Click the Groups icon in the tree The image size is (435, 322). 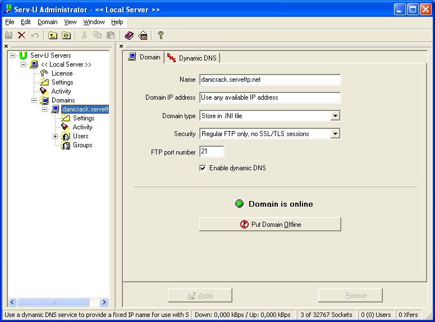pos(66,145)
